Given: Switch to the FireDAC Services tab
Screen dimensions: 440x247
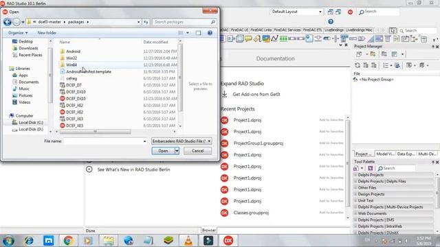Looking at the screenshot, I should (x=287, y=30).
